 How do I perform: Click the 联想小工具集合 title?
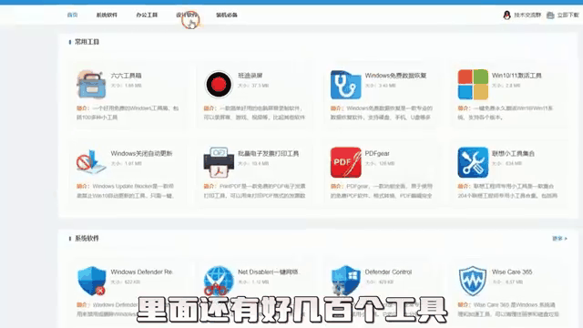(513, 153)
